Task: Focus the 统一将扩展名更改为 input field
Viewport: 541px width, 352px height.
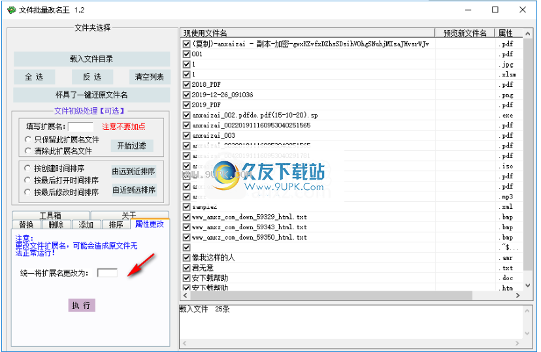Action: click(x=107, y=273)
